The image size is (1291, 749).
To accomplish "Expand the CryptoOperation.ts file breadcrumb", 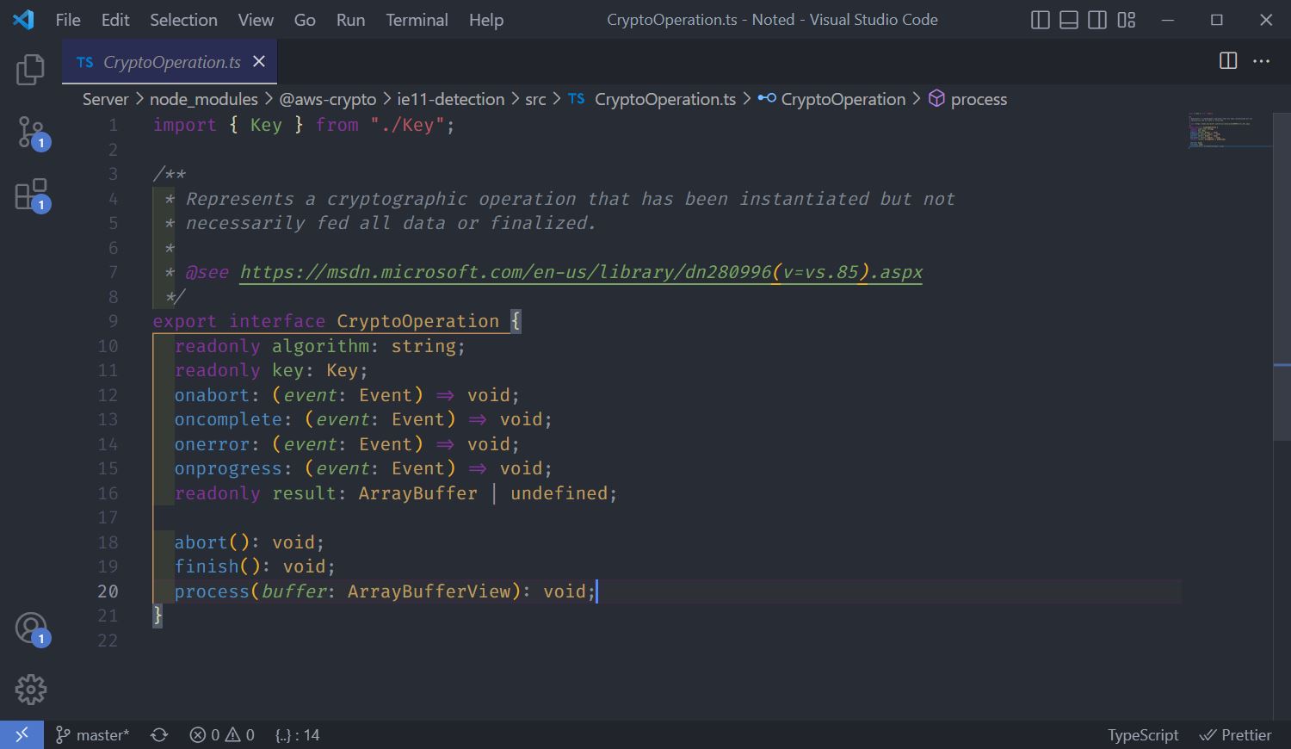I will [652, 99].
